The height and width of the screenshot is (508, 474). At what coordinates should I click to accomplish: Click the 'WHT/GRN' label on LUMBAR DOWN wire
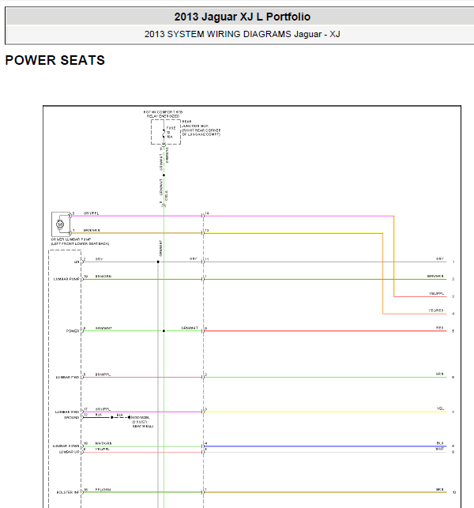[103, 443]
